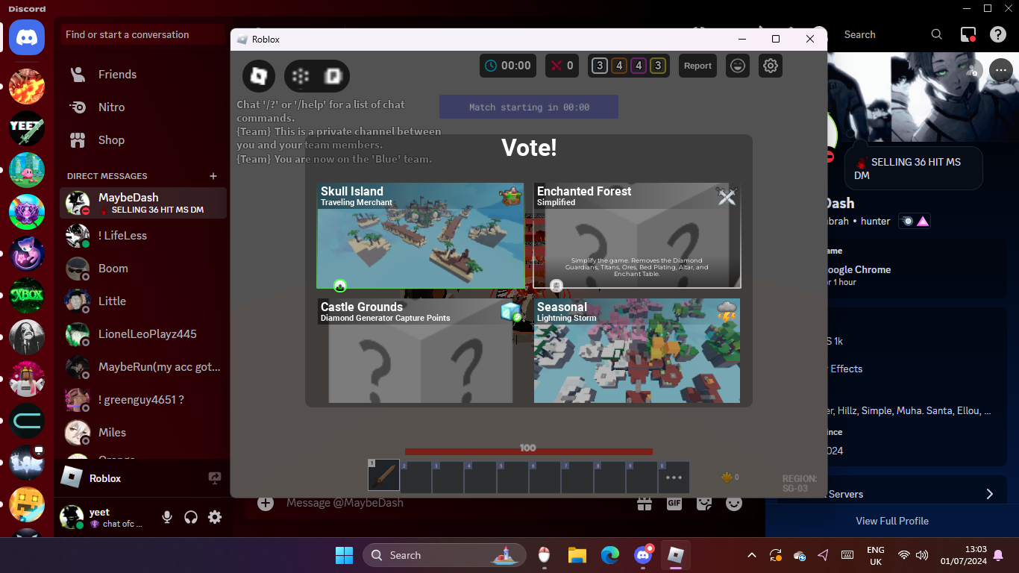Vote for Skull Island map

(420, 236)
